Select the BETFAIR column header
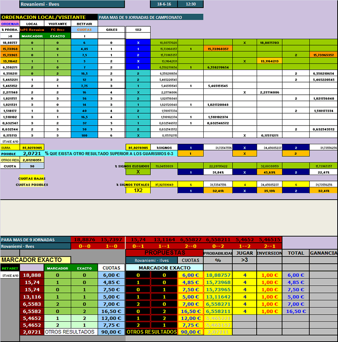This screenshot has height=342, width=338. 84,24
